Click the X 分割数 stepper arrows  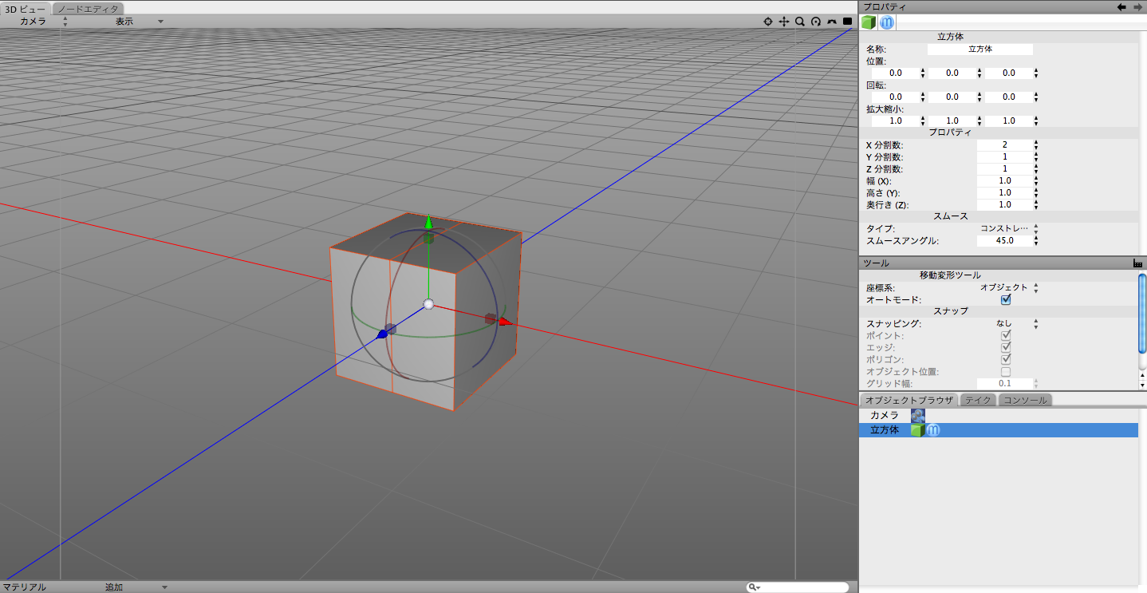point(1036,144)
